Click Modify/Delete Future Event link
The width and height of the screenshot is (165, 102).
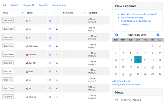[x=126, y=84]
